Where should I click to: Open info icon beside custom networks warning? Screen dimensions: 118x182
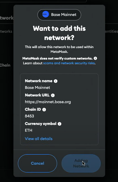click(95, 58)
